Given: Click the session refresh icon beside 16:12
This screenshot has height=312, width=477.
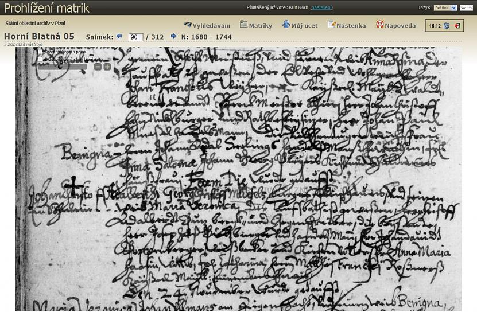Looking at the screenshot, I should click(447, 26).
